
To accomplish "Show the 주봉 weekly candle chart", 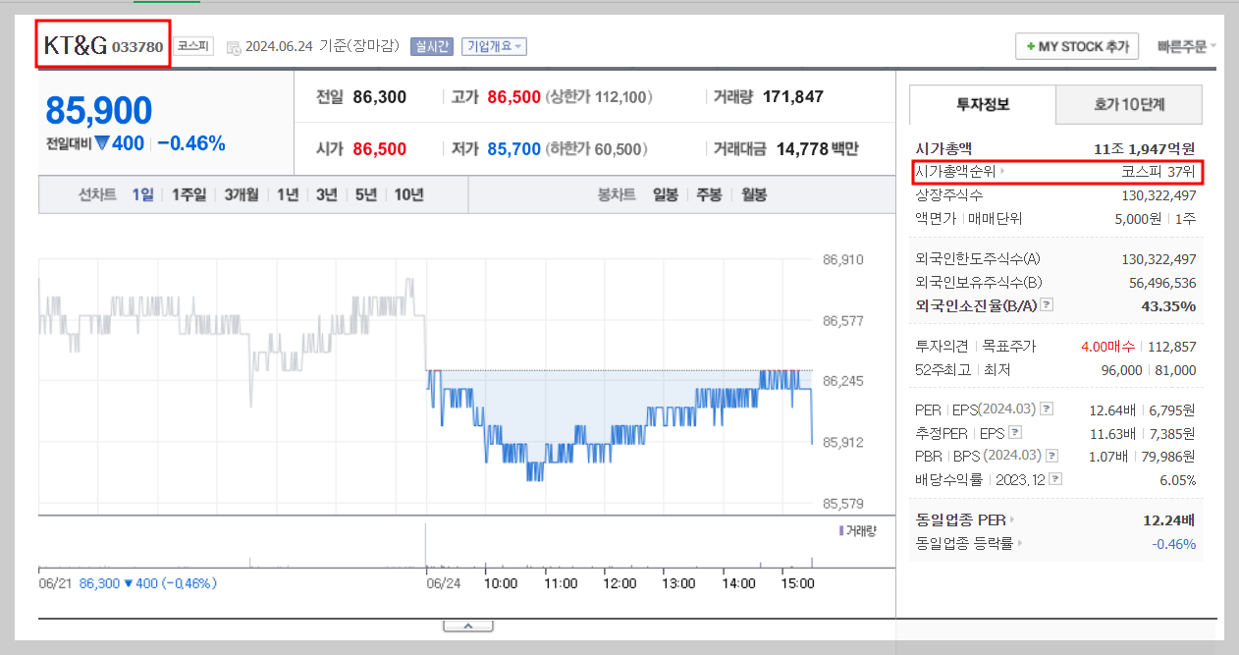I will click(709, 194).
